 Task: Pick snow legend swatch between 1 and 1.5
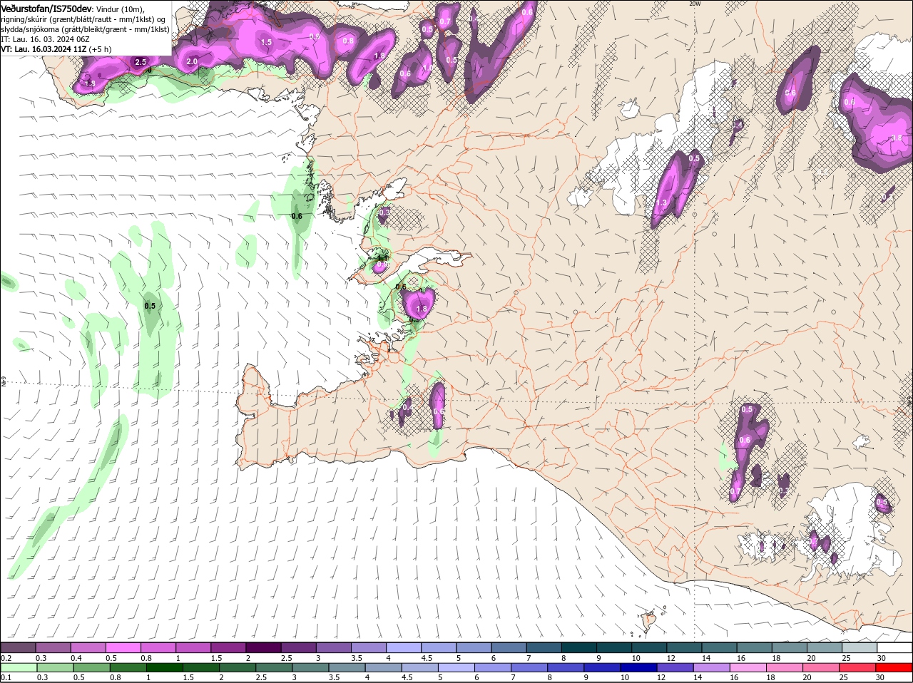click(x=194, y=647)
